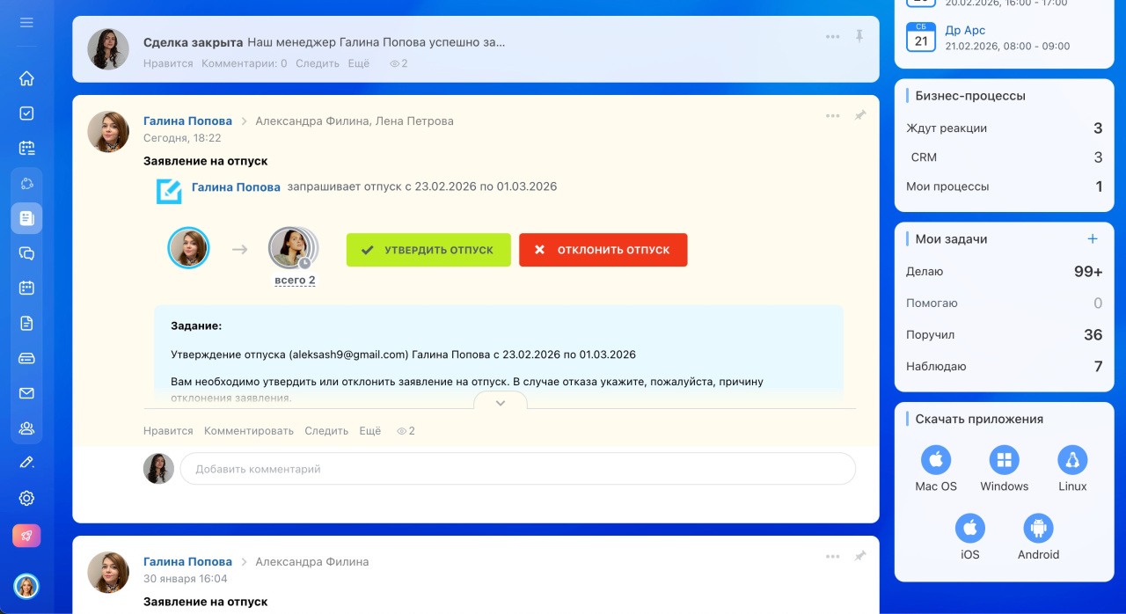Click the rocket icon in the sidebar

point(26,536)
